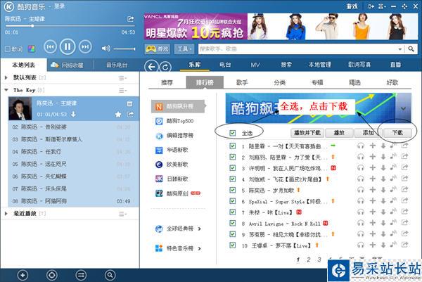Image resolution: width=422 pixels, height=282 pixels.
Task: Open menu for The Key playlist
Action: (122, 91)
